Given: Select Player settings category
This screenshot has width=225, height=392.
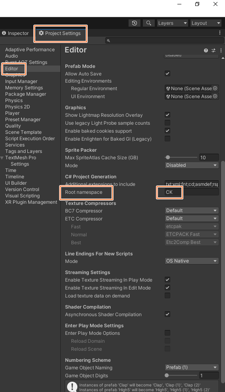Looking at the screenshot, I should [x=12, y=113].
